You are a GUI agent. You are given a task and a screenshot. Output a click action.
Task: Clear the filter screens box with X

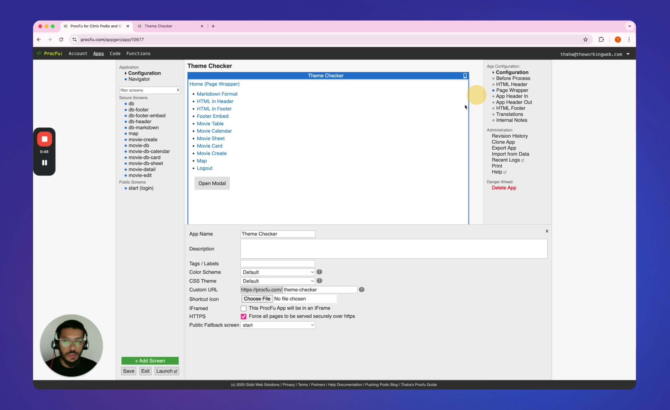click(178, 90)
